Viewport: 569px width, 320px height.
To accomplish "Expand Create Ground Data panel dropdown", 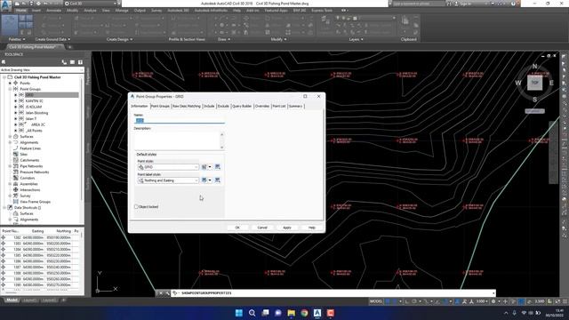I will (x=52, y=39).
